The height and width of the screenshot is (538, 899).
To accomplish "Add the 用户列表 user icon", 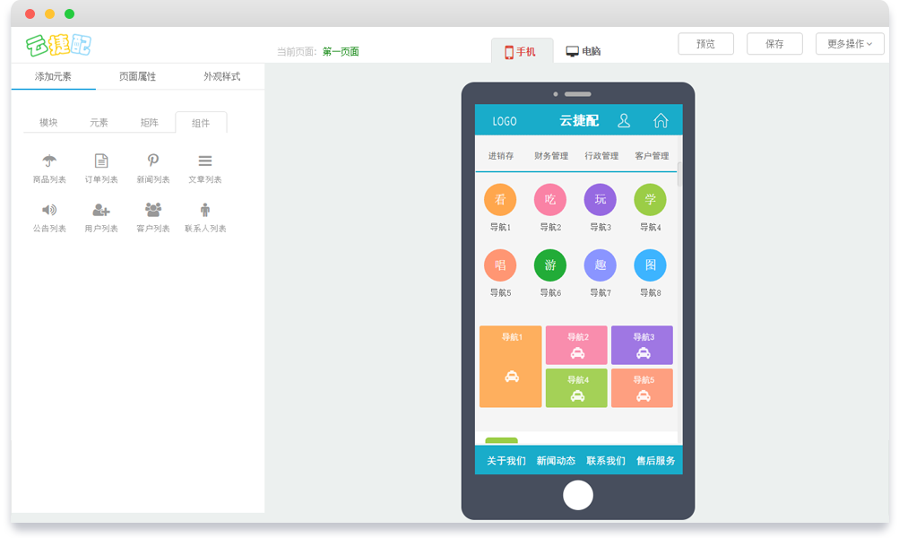I will [x=101, y=211].
